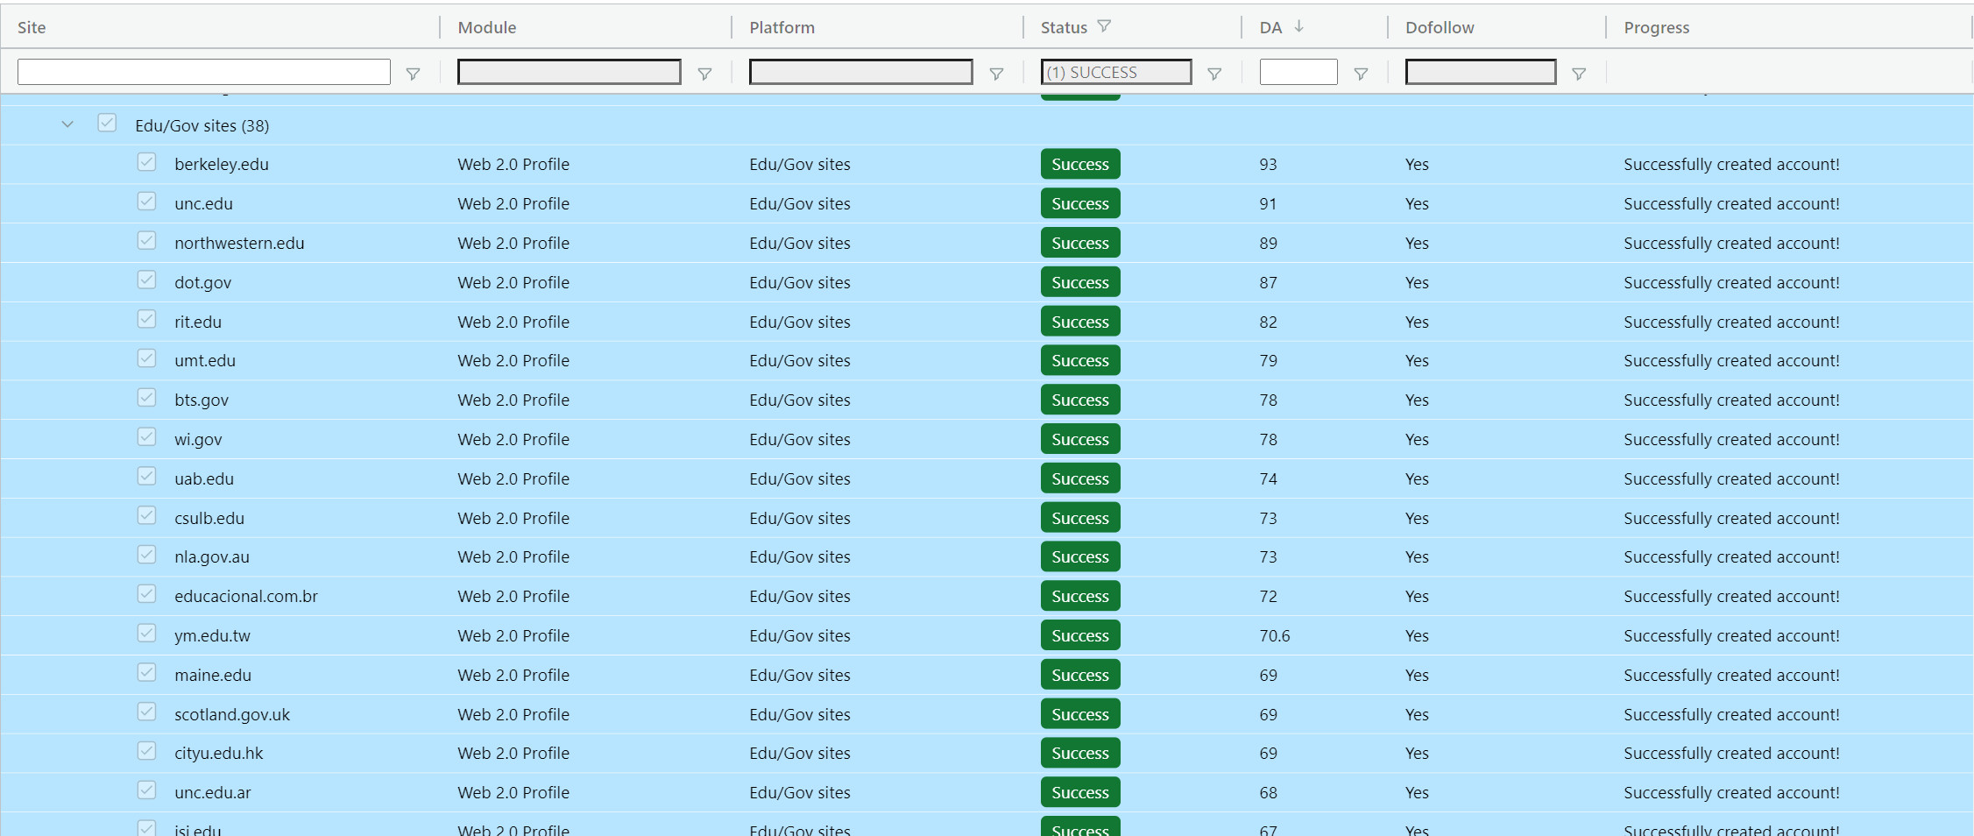Sort by the Site column header
Viewport: 1974px width, 836px height.
[32, 27]
